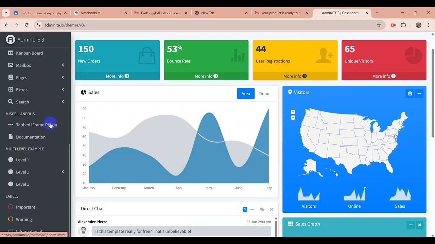Collapse the Direct Chat card
Screen dimensions: 435x244
coord(252,209)
